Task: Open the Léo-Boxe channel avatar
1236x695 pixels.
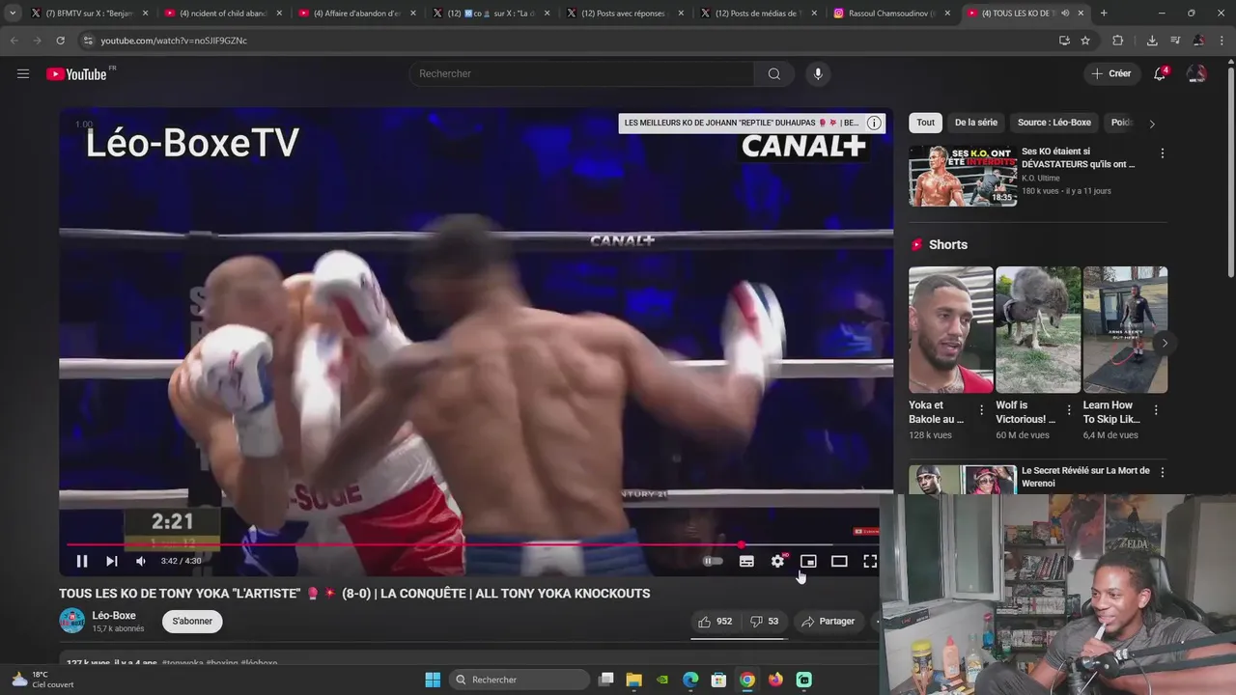Action: 71,621
